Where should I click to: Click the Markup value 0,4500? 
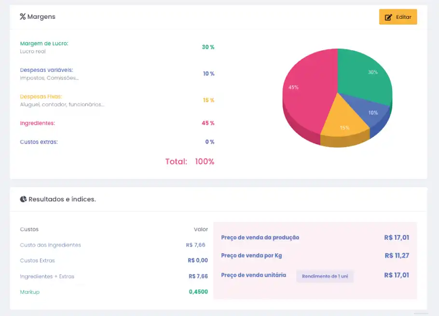[x=198, y=292]
